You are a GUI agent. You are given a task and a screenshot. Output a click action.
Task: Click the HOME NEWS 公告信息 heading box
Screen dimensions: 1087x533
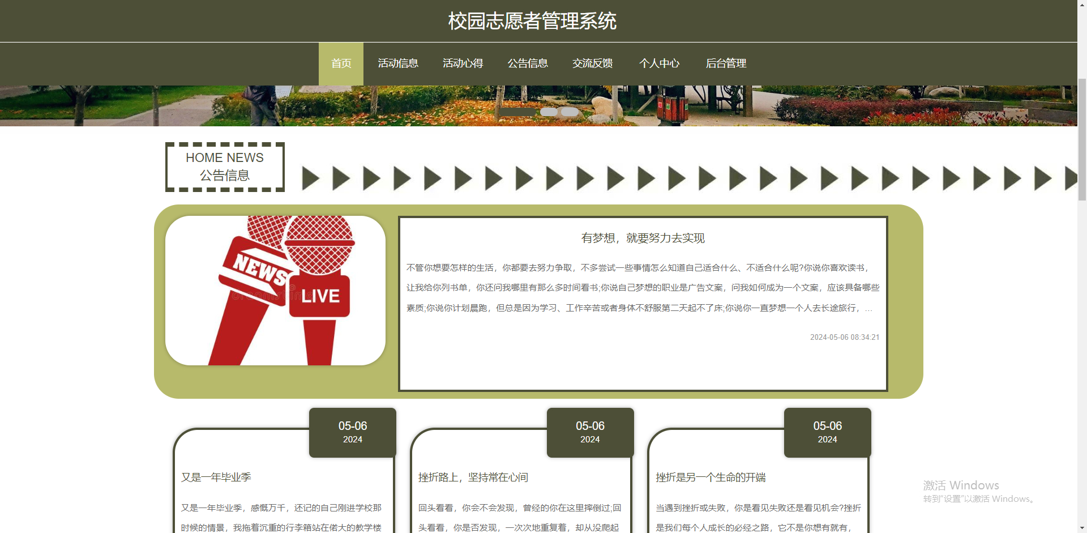[225, 167]
